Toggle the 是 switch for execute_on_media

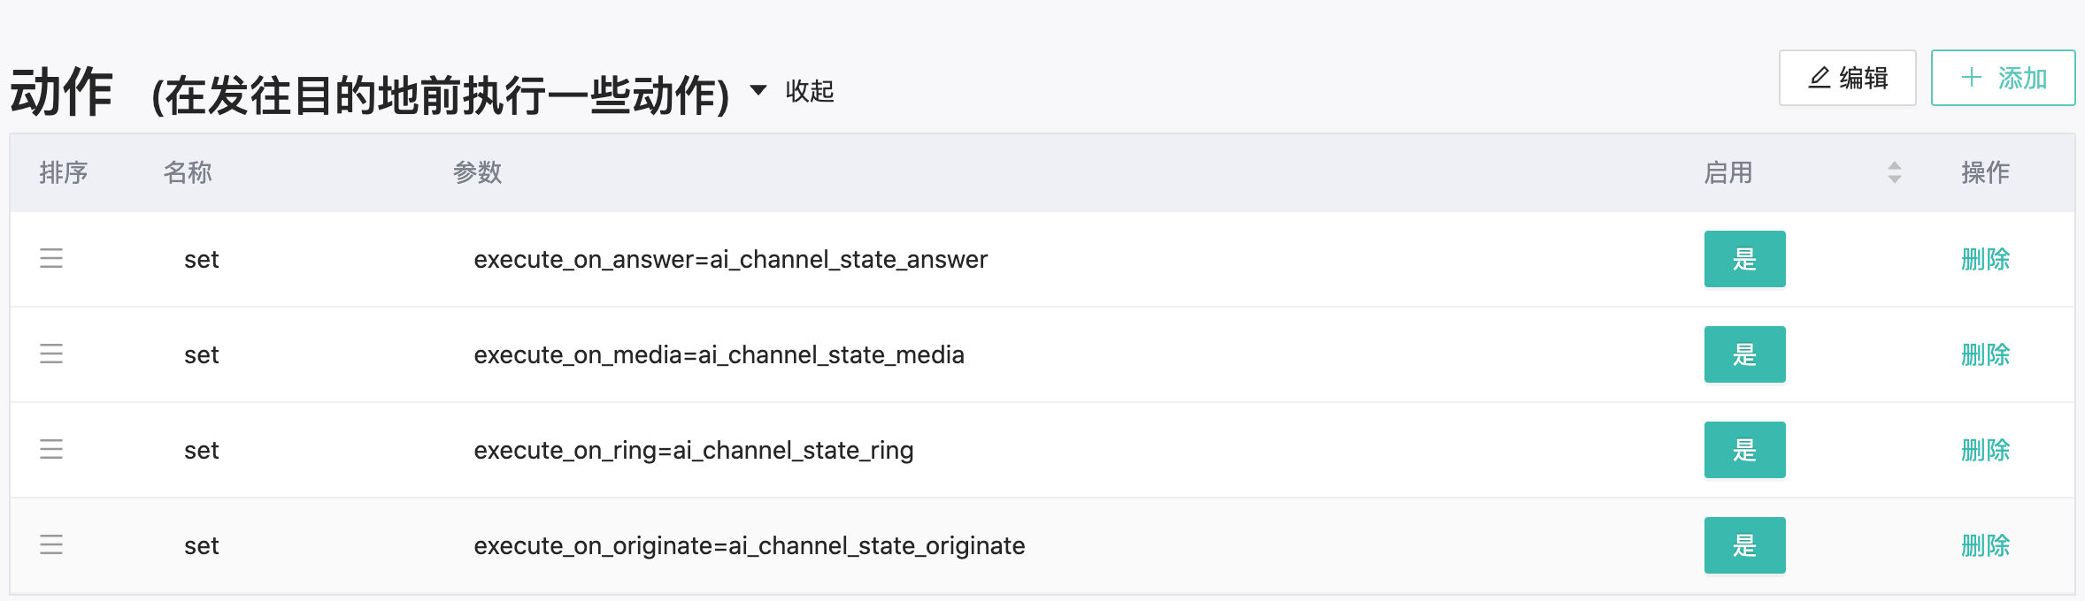[1744, 354]
